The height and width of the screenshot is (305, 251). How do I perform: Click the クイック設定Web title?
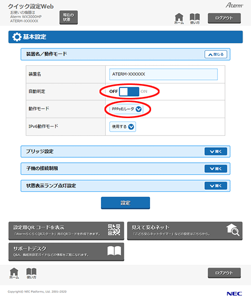coord(31,7)
